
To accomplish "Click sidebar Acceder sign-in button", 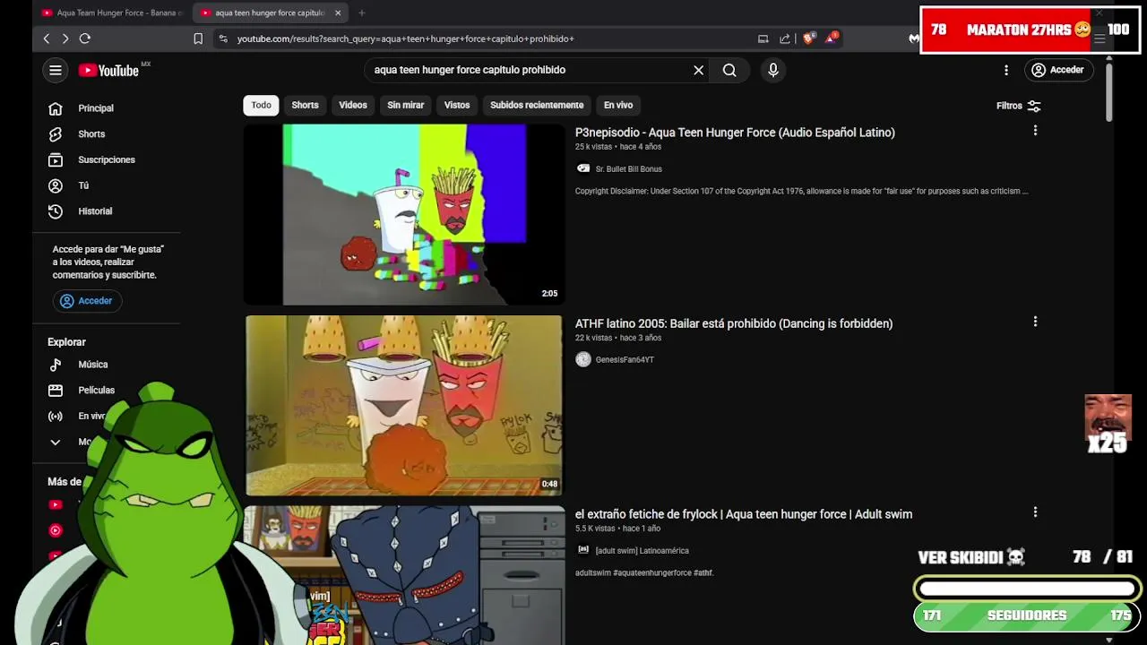I will click(87, 301).
